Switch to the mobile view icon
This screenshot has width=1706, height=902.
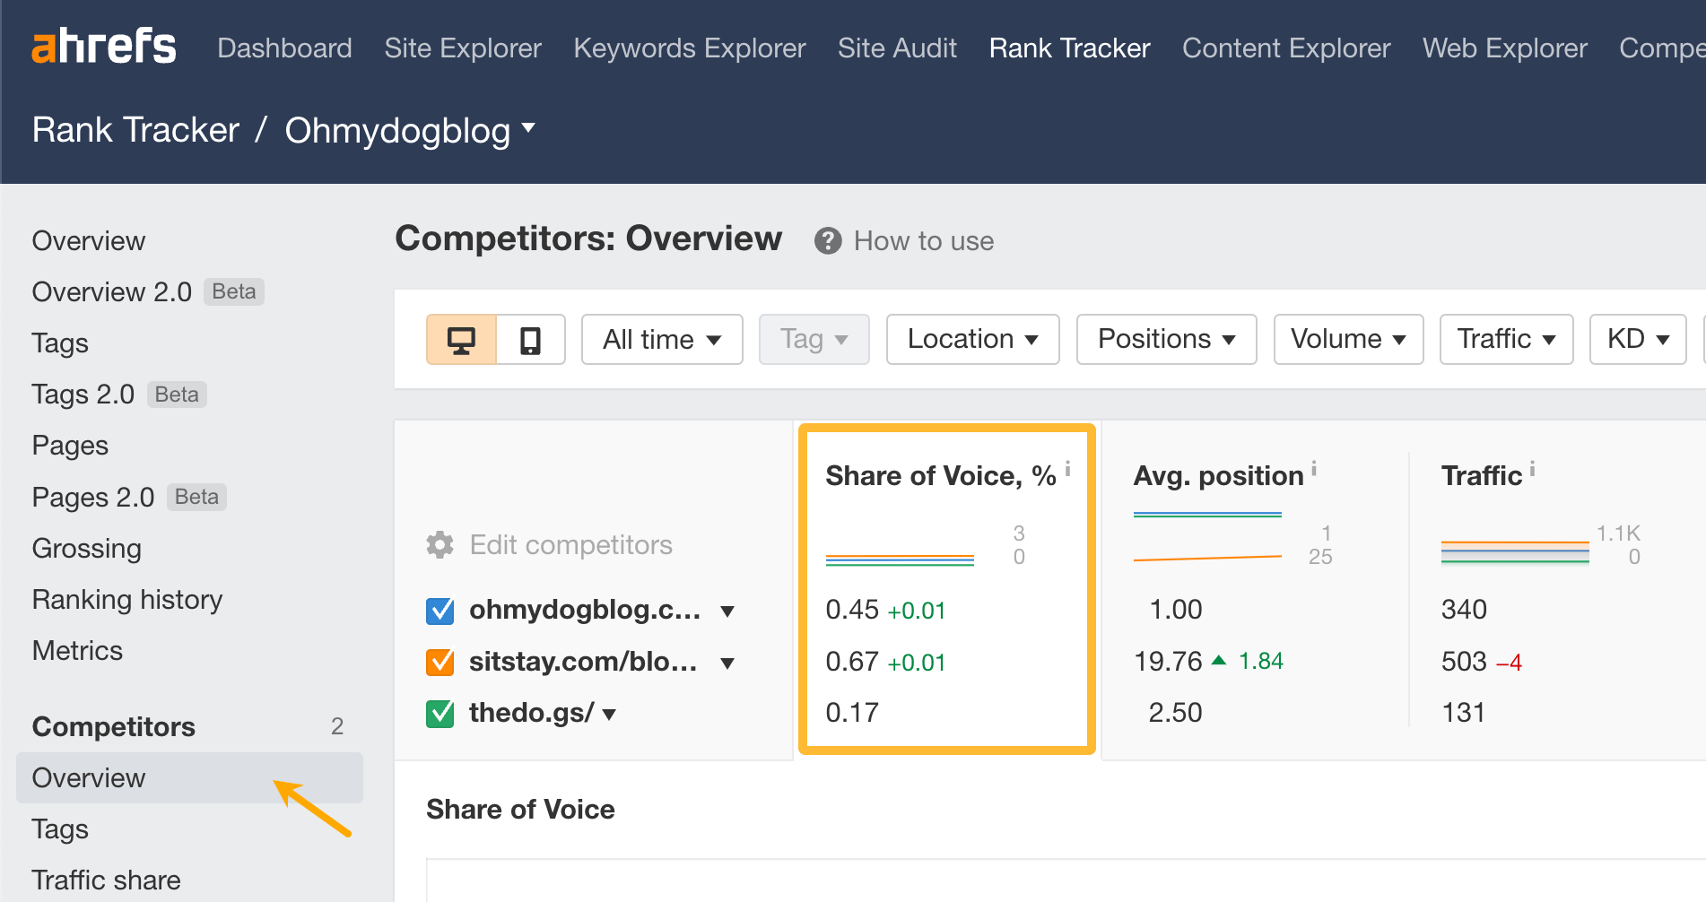point(531,339)
